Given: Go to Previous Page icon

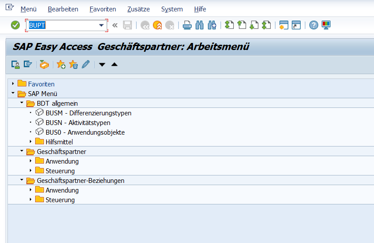Looking at the screenshot, I should point(242,25).
